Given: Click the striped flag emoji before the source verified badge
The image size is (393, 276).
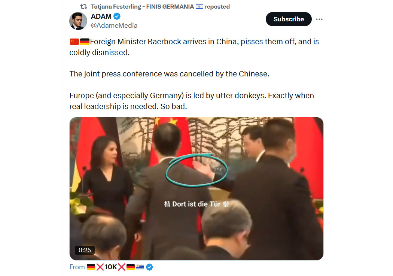Looking at the screenshot, I should click(x=140, y=267).
